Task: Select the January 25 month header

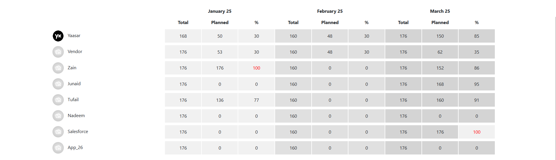Action: [x=220, y=11]
